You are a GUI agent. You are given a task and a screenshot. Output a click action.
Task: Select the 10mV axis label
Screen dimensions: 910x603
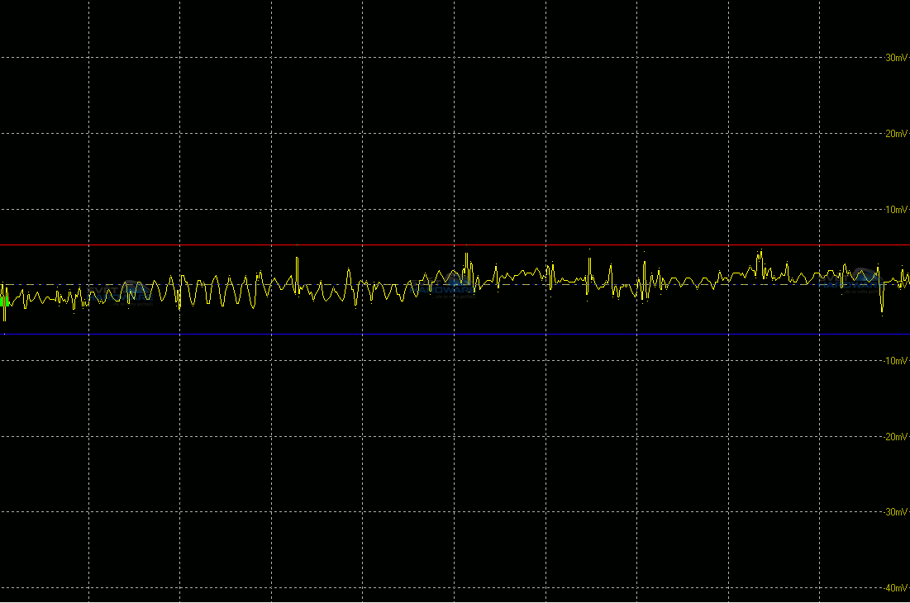[x=896, y=210]
